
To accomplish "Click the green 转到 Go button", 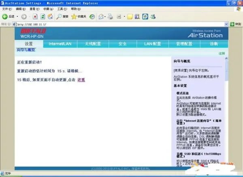I will [x=236, y=24].
